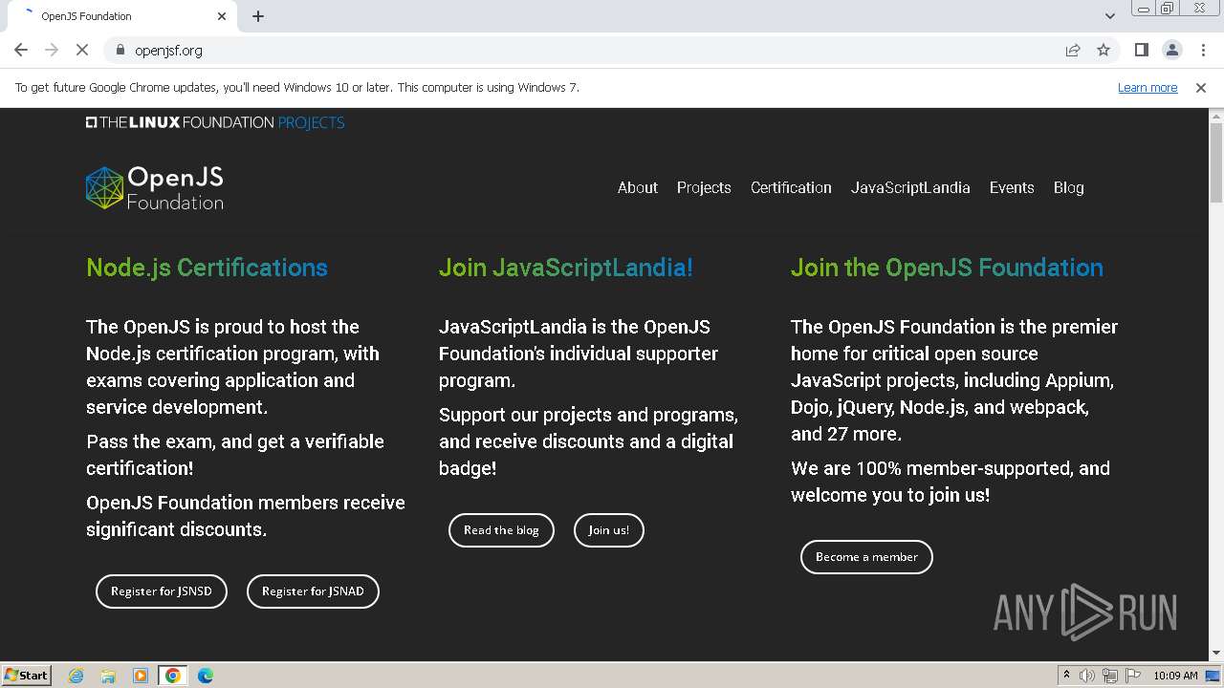The width and height of the screenshot is (1224, 688).
Task: Open the Chrome three-dot menu
Action: [1203, 50]
